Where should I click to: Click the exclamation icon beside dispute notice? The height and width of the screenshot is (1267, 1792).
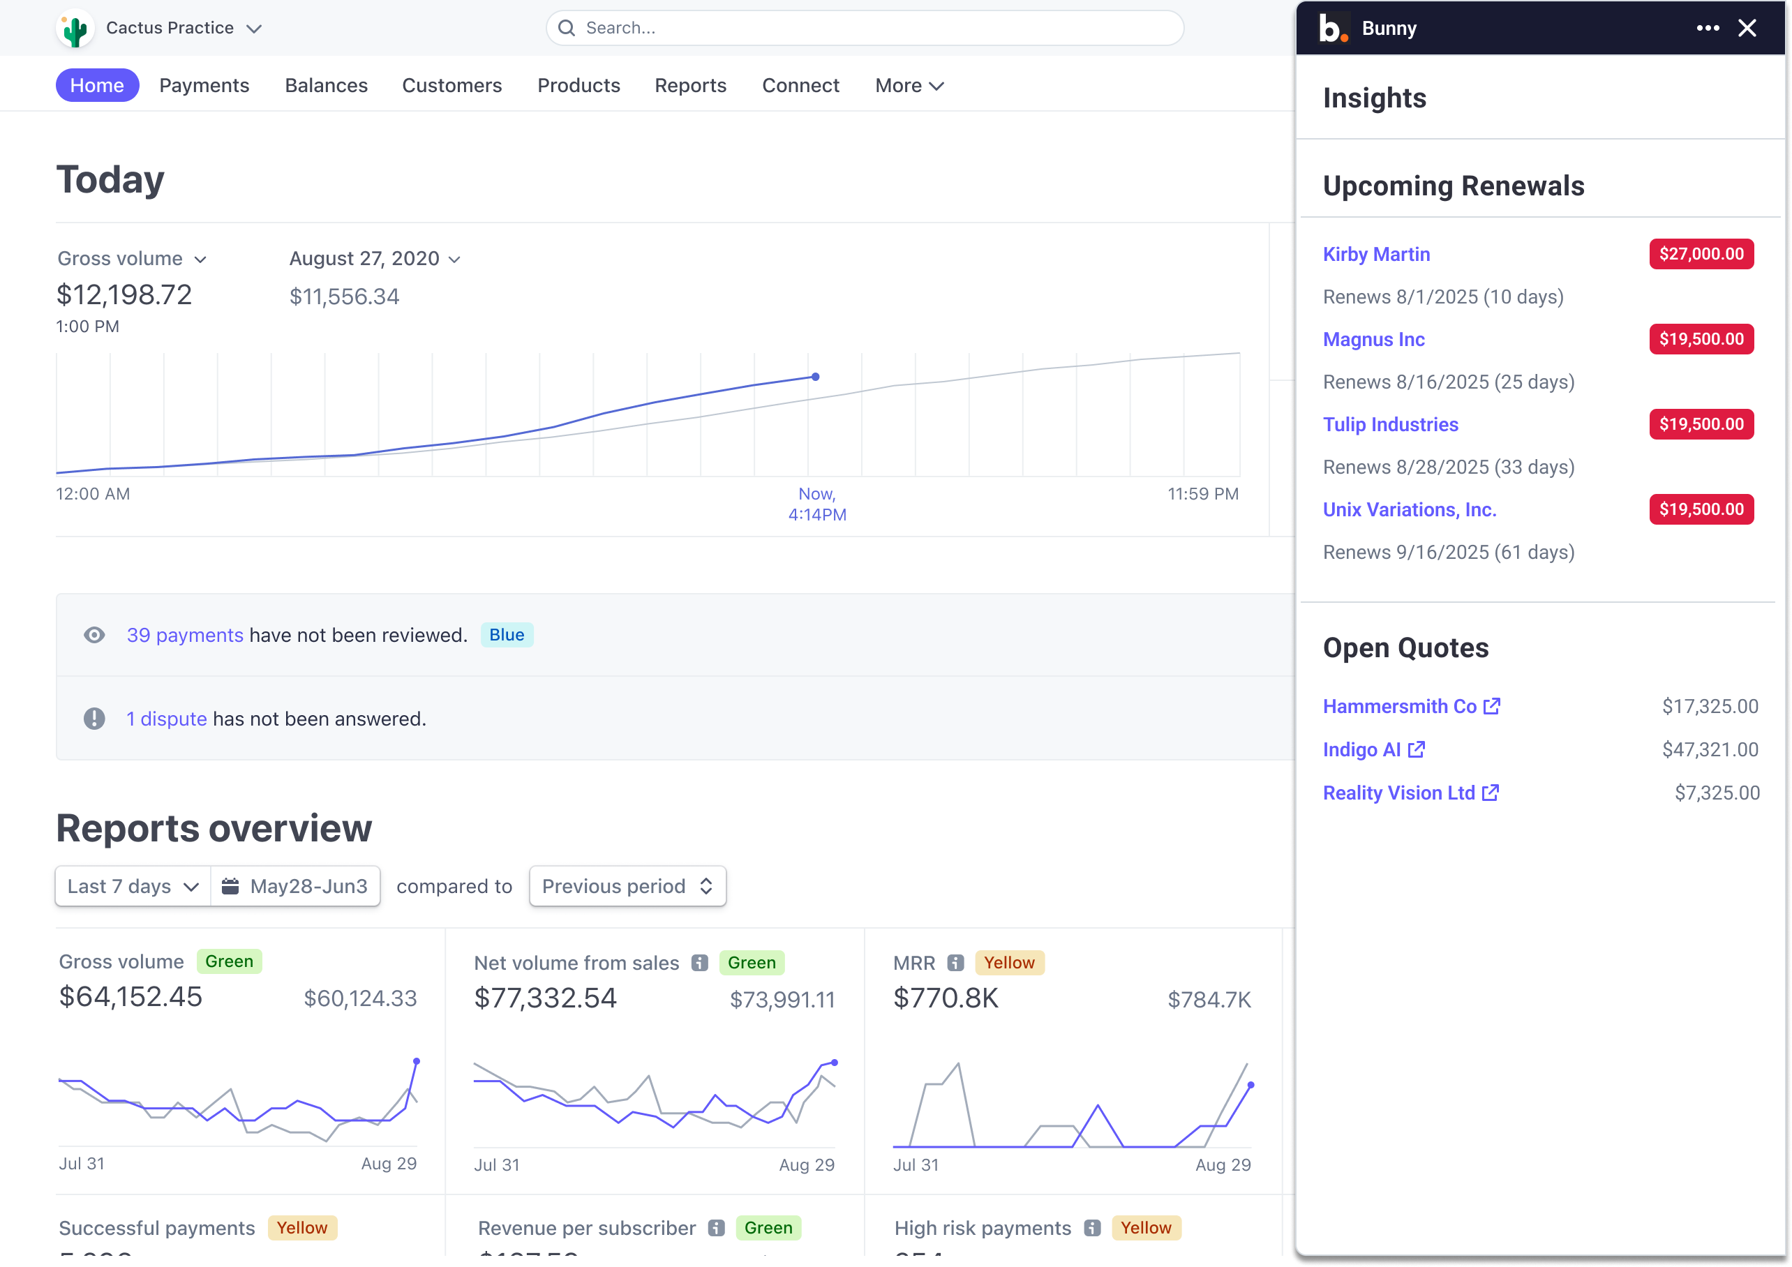[94, 719]
